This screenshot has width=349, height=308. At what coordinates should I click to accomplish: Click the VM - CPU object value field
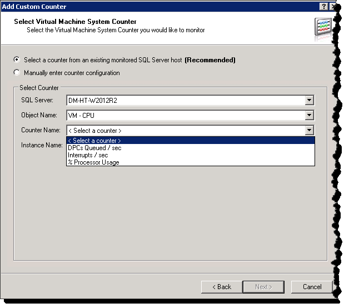pyautogui.click(x=185, y=116)
